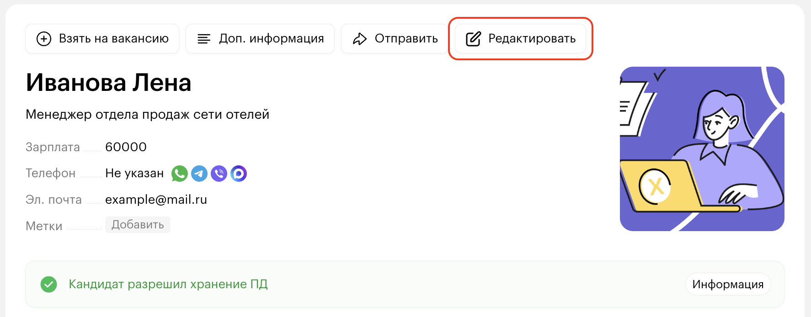811x317 pixels.
Task: Click the plus icon for Взять на вакансию
Action: (x=44, y=39)
